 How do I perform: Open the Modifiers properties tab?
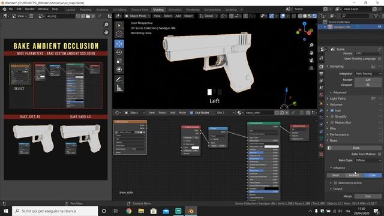[322, 110]
